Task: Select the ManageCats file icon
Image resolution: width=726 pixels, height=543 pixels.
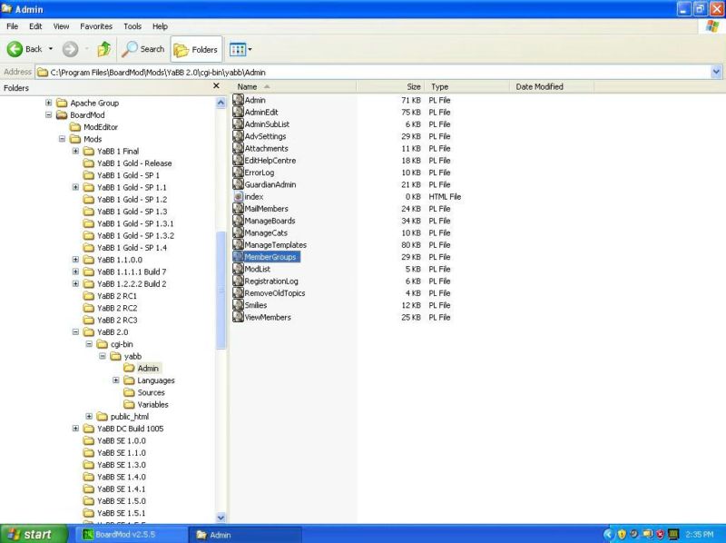Action: click(x=238, y=232)
